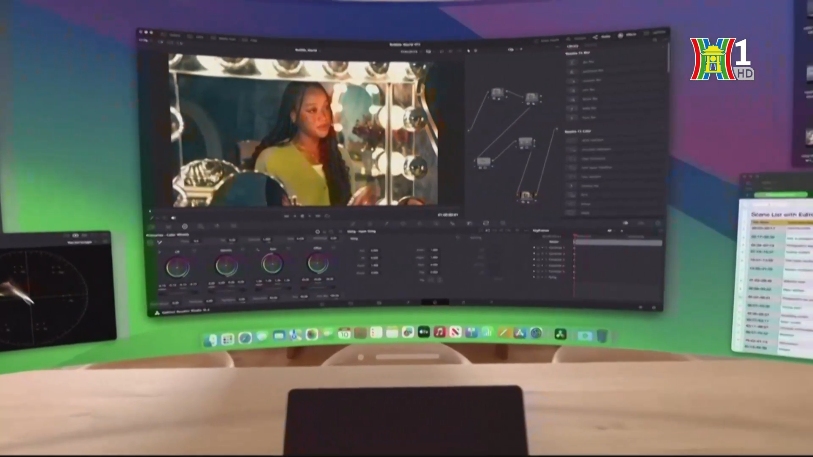Open the Color Warper palette
This screenshot has height=457, width=813.
370,224
